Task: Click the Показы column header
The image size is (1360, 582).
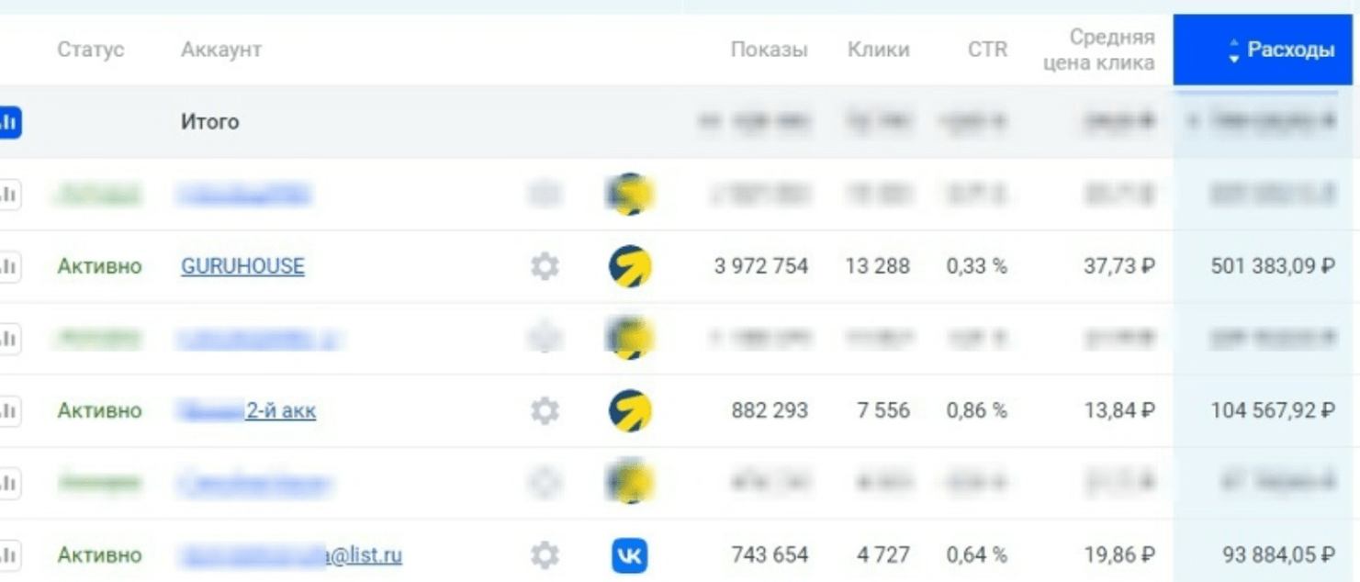Action: [x=769, y=50]
